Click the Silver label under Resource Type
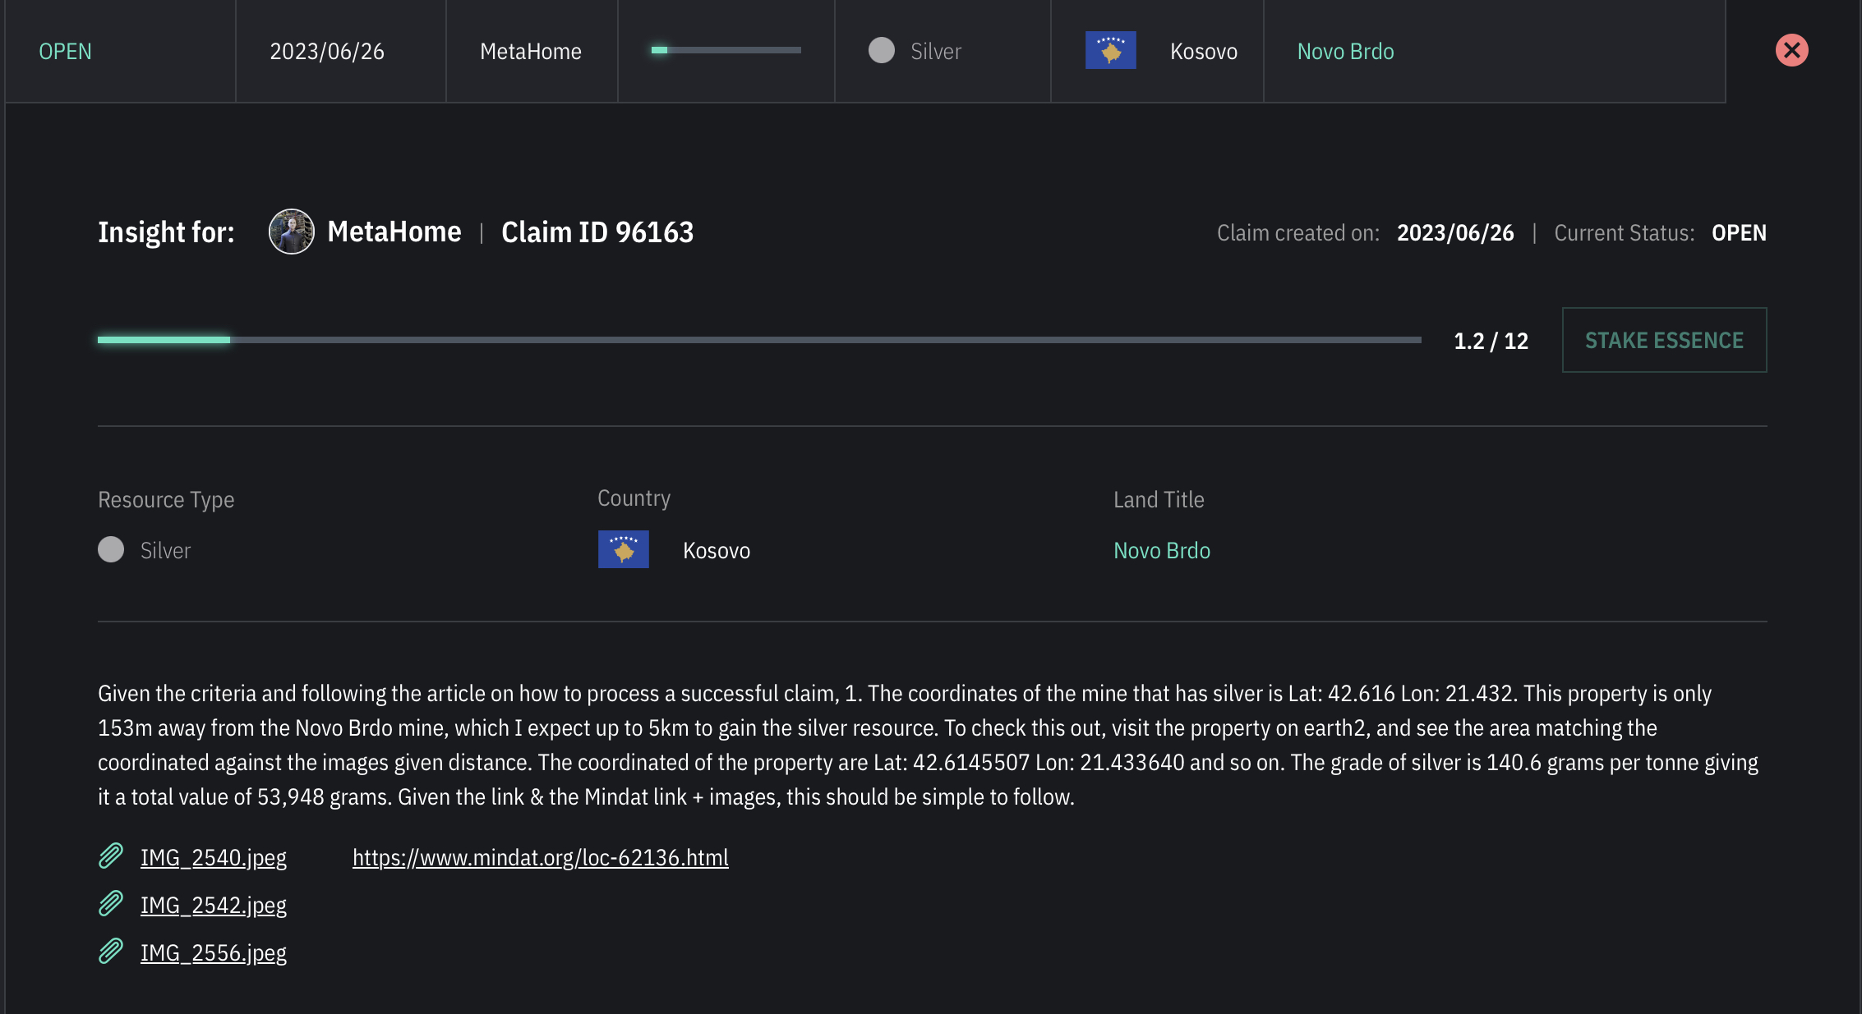 point(165,550)
